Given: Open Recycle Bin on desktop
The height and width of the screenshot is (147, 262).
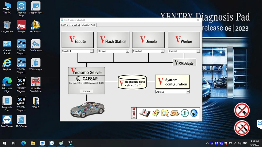Looking at the screenshot, I should tap(7, 27).
